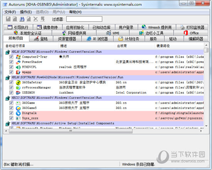Open the 帮助(H) menu
212x170 pixels.
click(x=75, y=12)
